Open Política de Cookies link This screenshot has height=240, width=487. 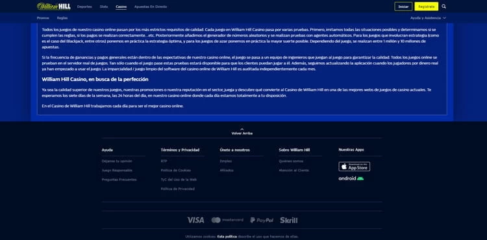(x=176, y=170)
